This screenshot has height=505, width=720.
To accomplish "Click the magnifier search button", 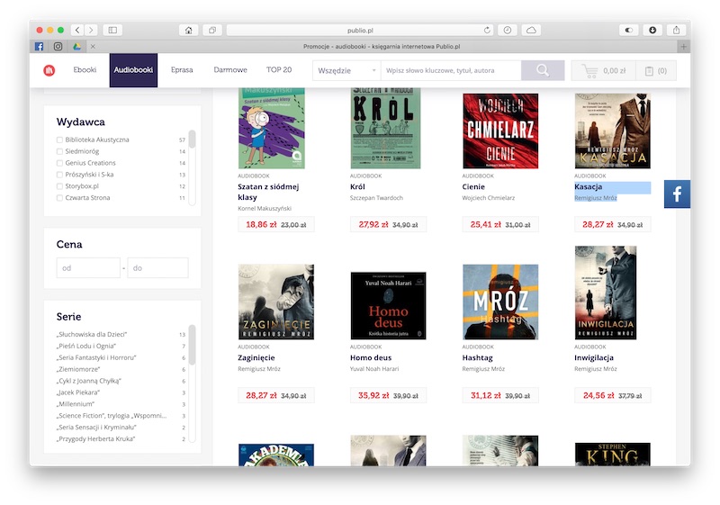I will [x=543, y=70].
